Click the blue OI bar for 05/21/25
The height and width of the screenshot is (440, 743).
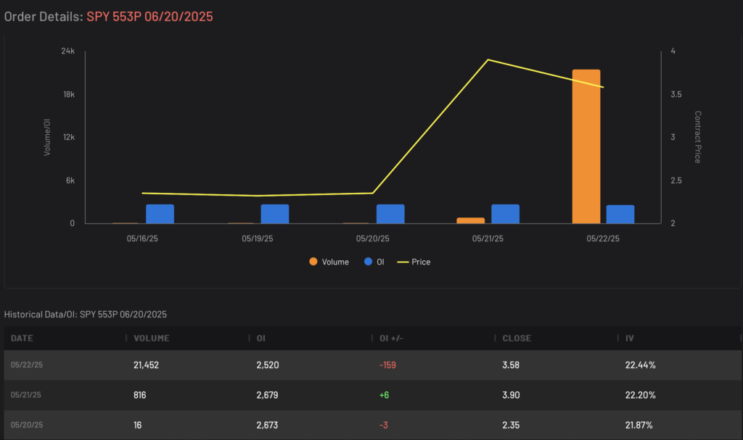[505, 214]
